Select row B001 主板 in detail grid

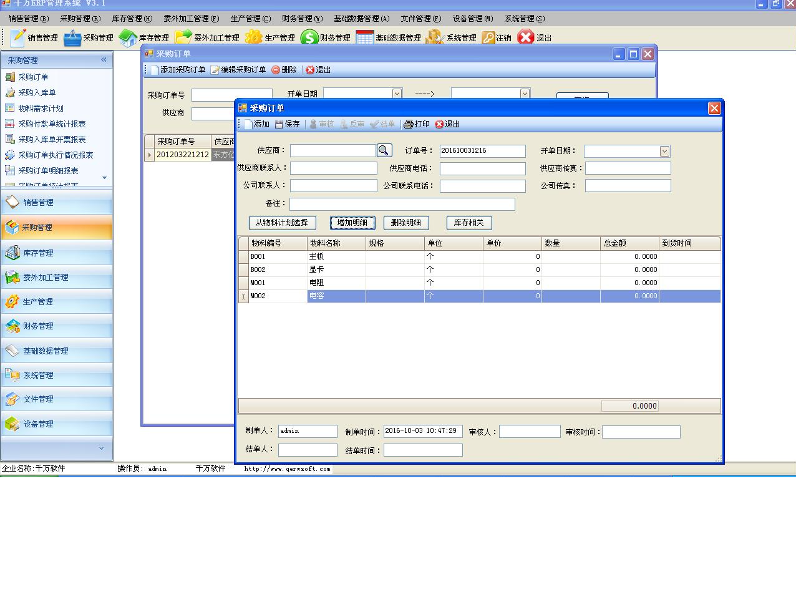pos(479,256)
